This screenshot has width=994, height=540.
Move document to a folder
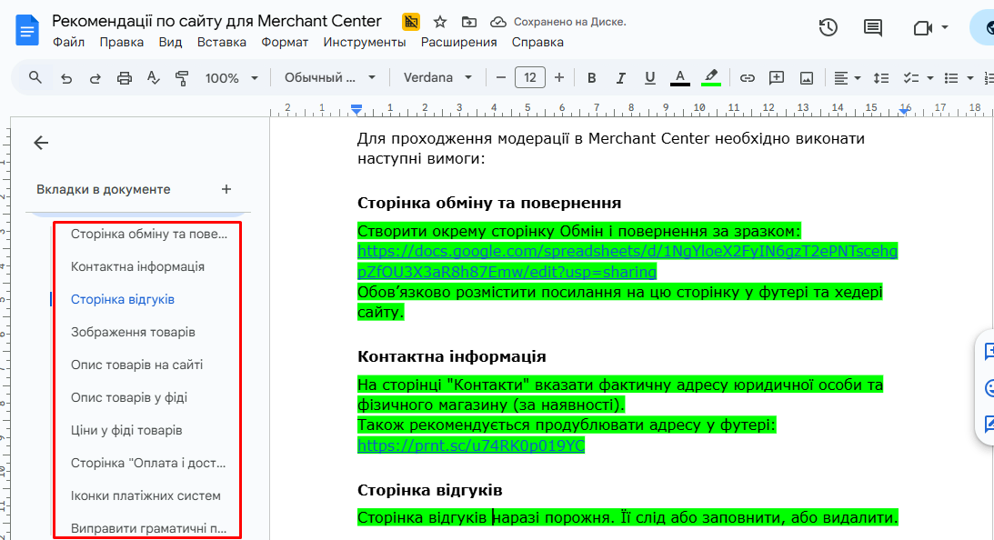[469, 22]
